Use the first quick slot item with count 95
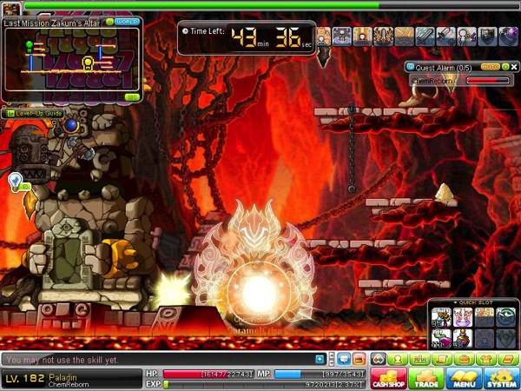 pyautogui.click(x=441, y=317)
